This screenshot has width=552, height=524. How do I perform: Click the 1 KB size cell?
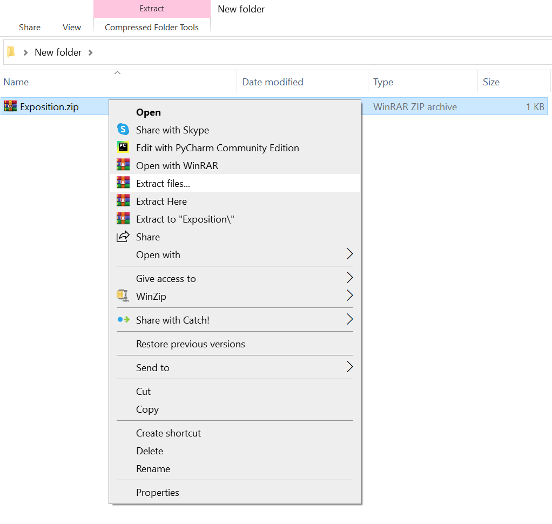click(x=535, y=107)
